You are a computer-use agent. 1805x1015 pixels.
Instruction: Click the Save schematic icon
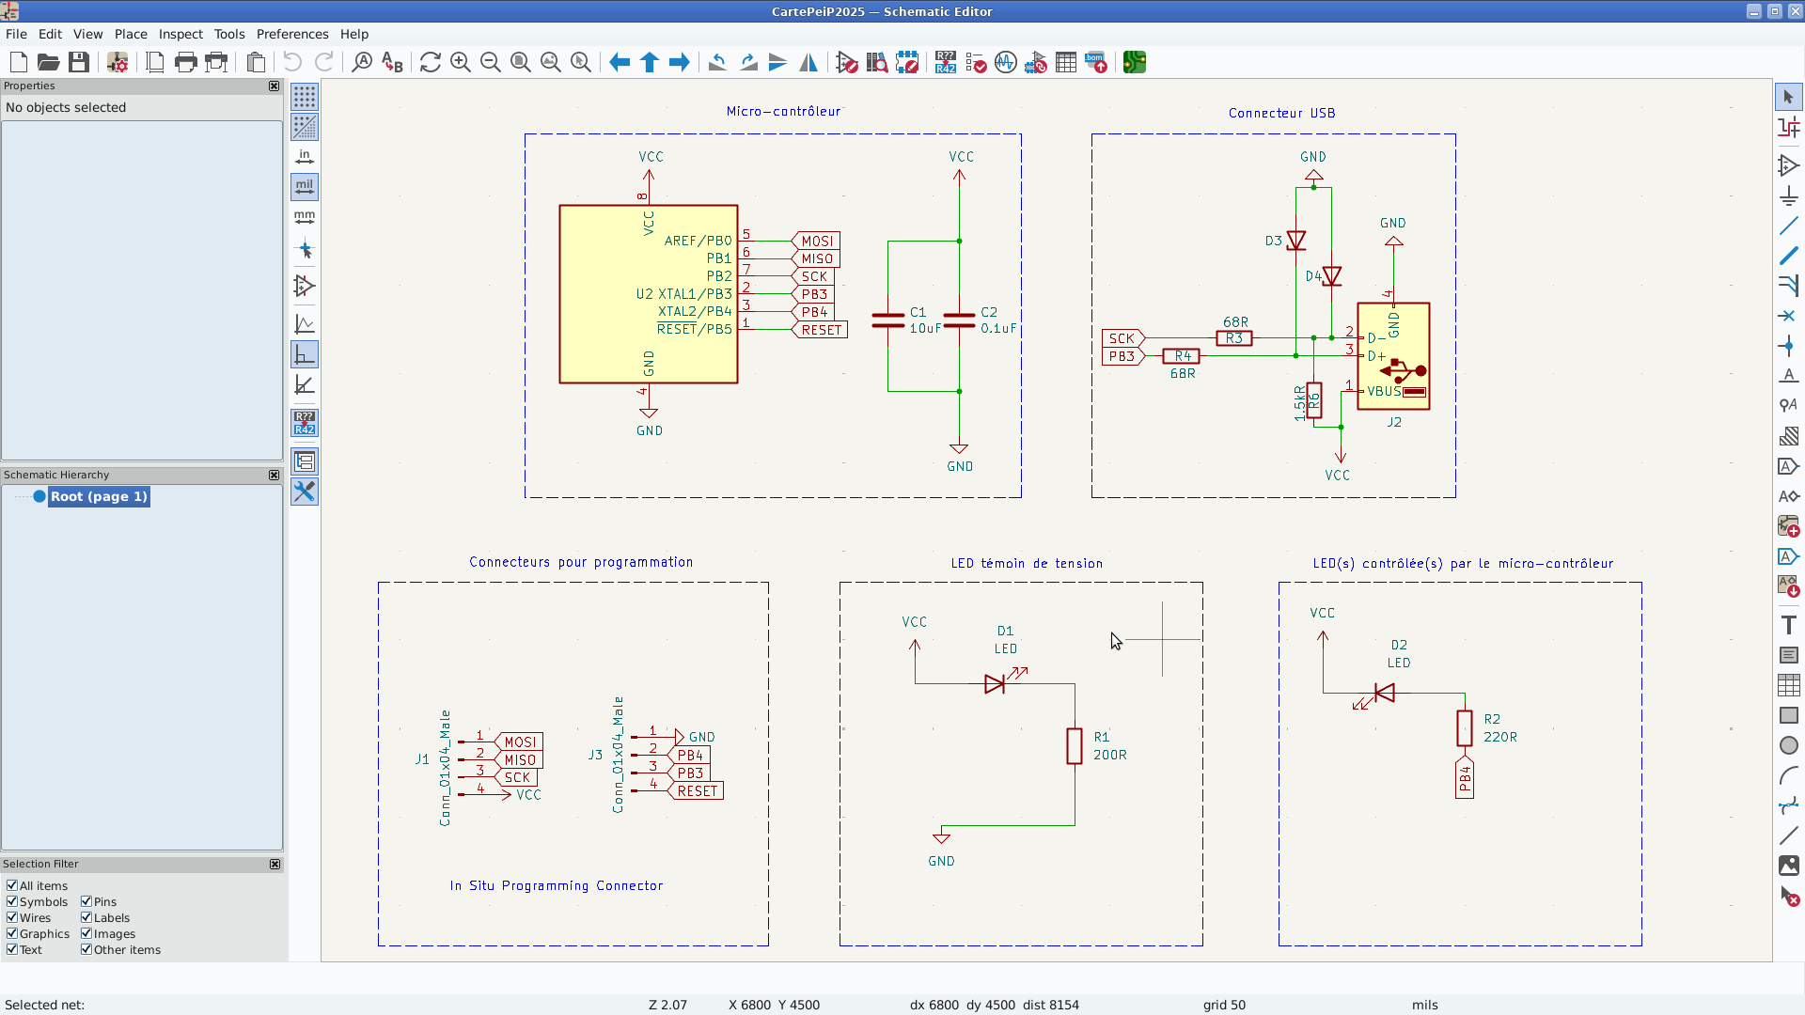tap(79, 63)
